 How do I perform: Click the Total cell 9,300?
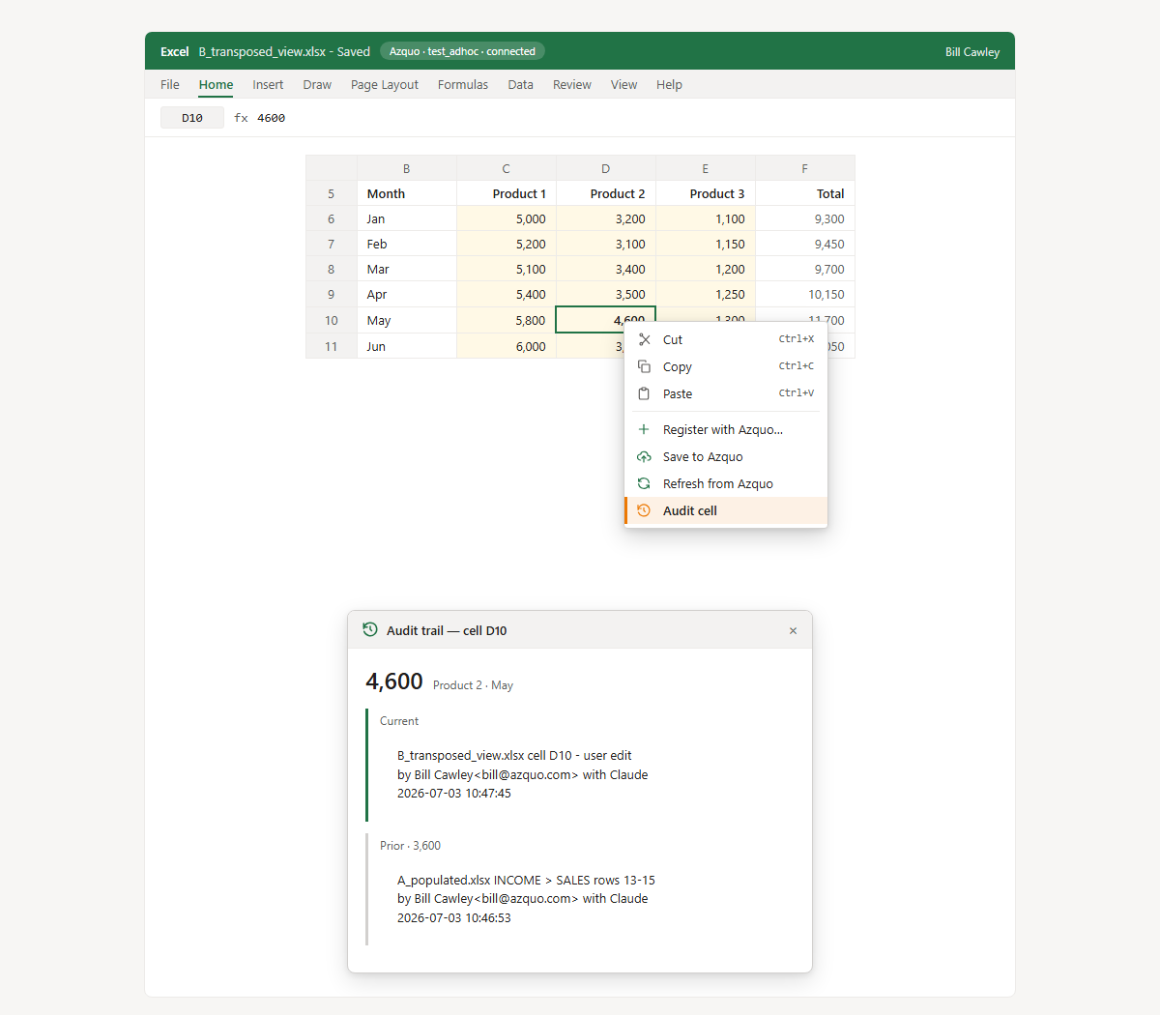[805, 218]
